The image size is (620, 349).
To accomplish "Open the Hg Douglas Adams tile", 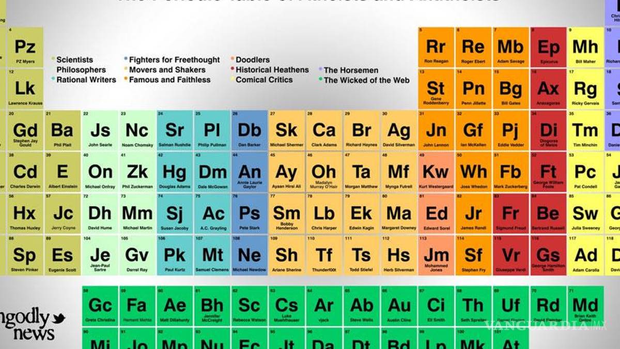I will [175, 173].
